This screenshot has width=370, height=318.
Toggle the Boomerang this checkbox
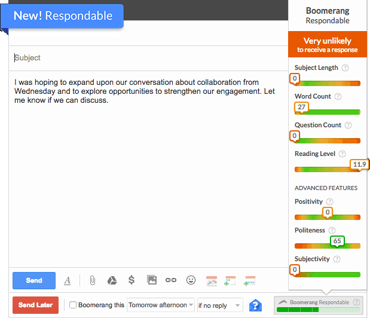point(73,305)
